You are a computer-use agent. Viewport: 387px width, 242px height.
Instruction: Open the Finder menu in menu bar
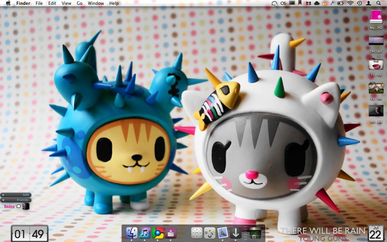pyautogui.click(x=23, y=3)
